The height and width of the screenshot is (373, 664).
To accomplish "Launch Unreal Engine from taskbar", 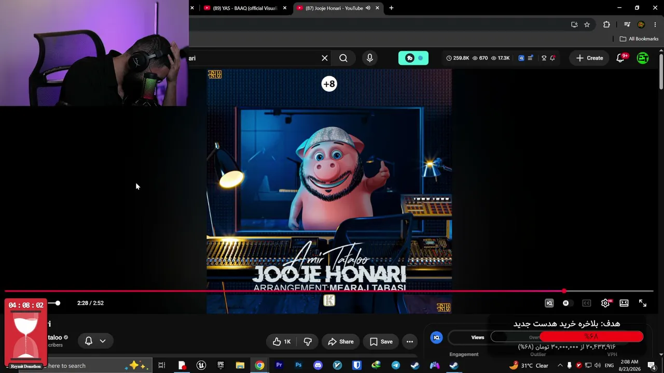I will (201, 366).
